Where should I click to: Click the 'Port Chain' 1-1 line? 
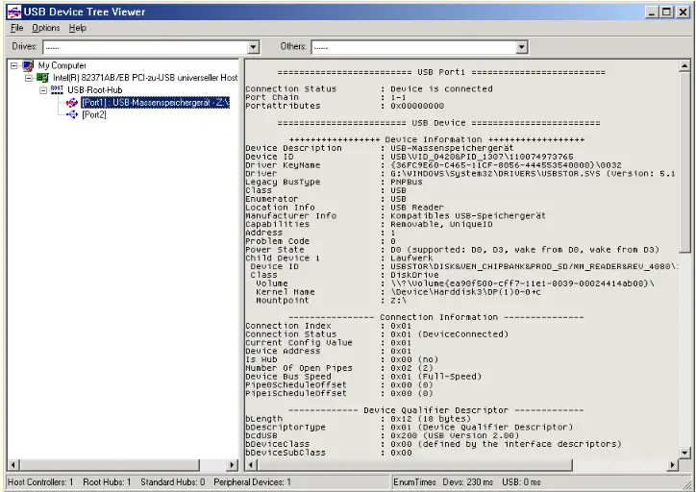(x=326, y=97)
